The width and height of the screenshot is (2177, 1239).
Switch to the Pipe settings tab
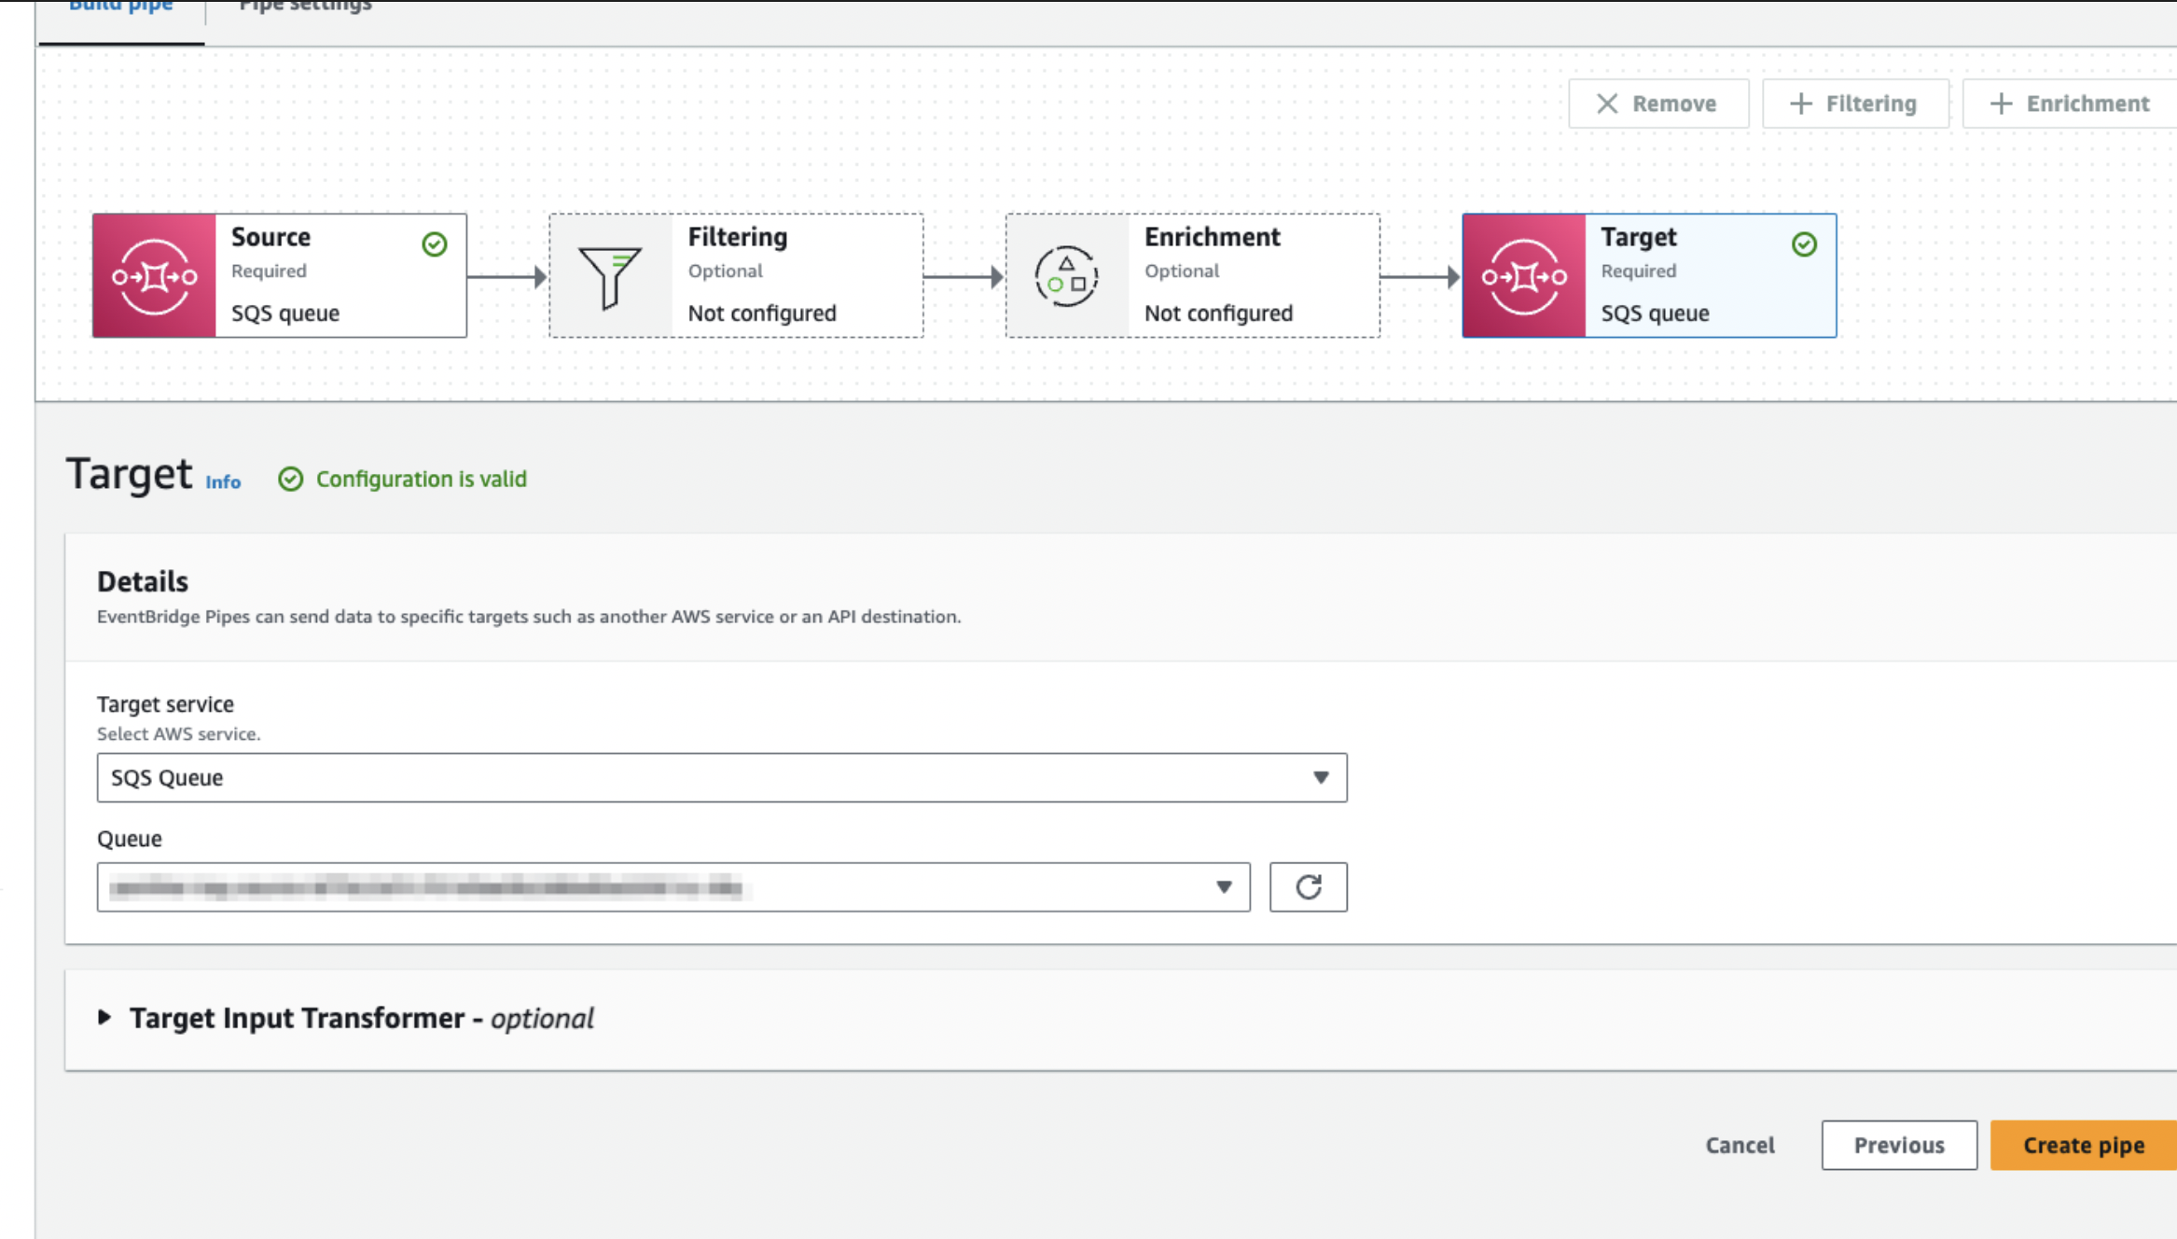tap(305, 7)
